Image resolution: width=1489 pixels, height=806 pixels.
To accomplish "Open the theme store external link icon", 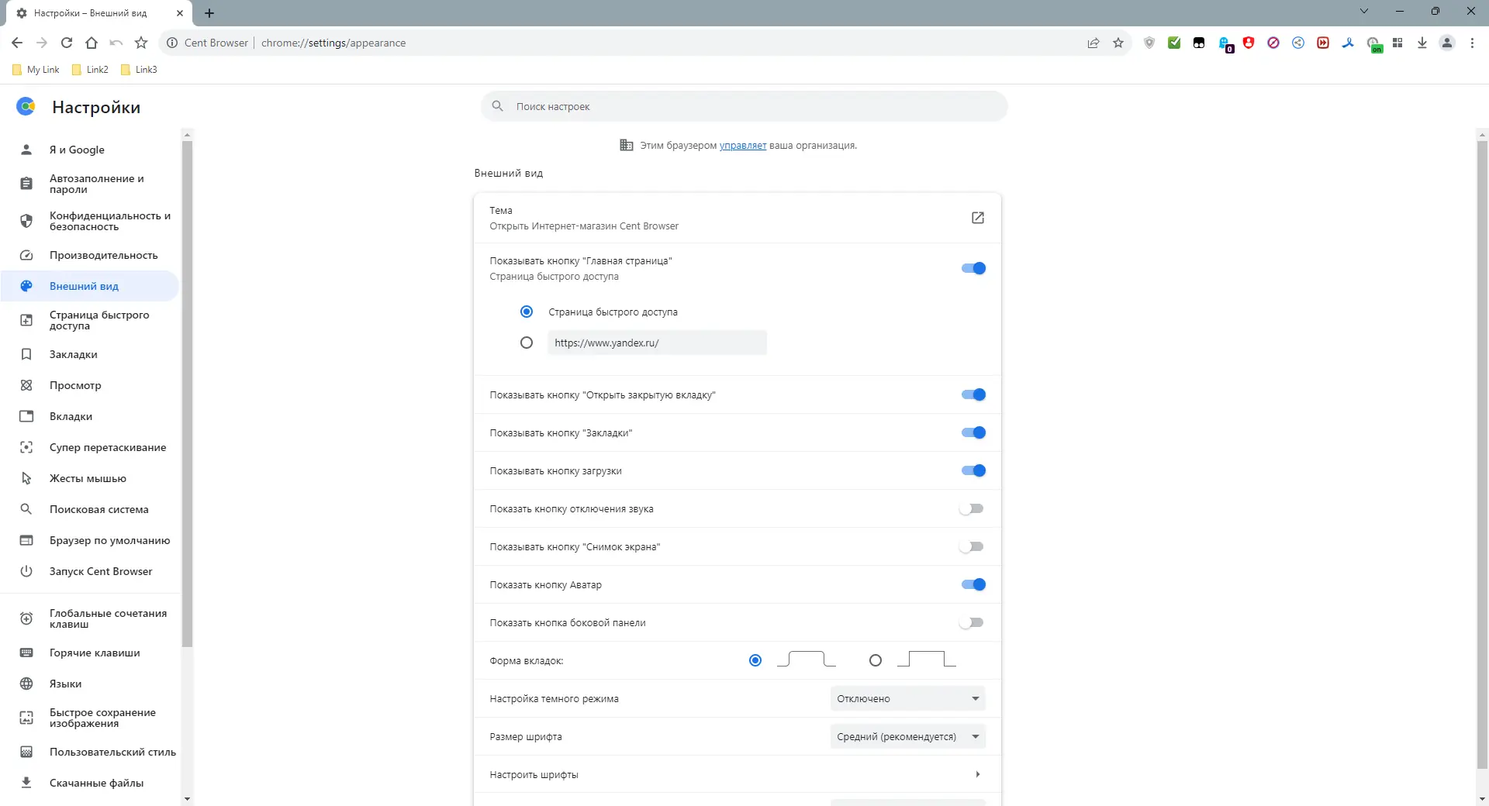I will (x=978, y=218).
